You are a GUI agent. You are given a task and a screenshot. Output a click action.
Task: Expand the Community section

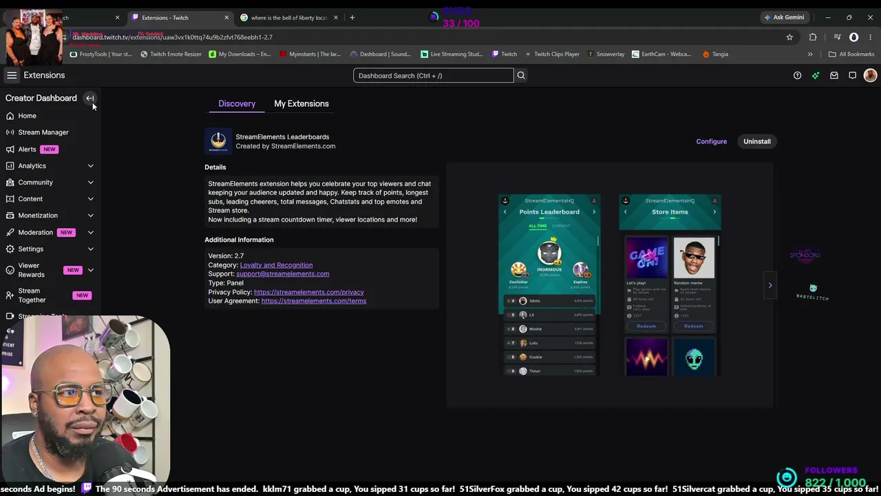(90, 183)
